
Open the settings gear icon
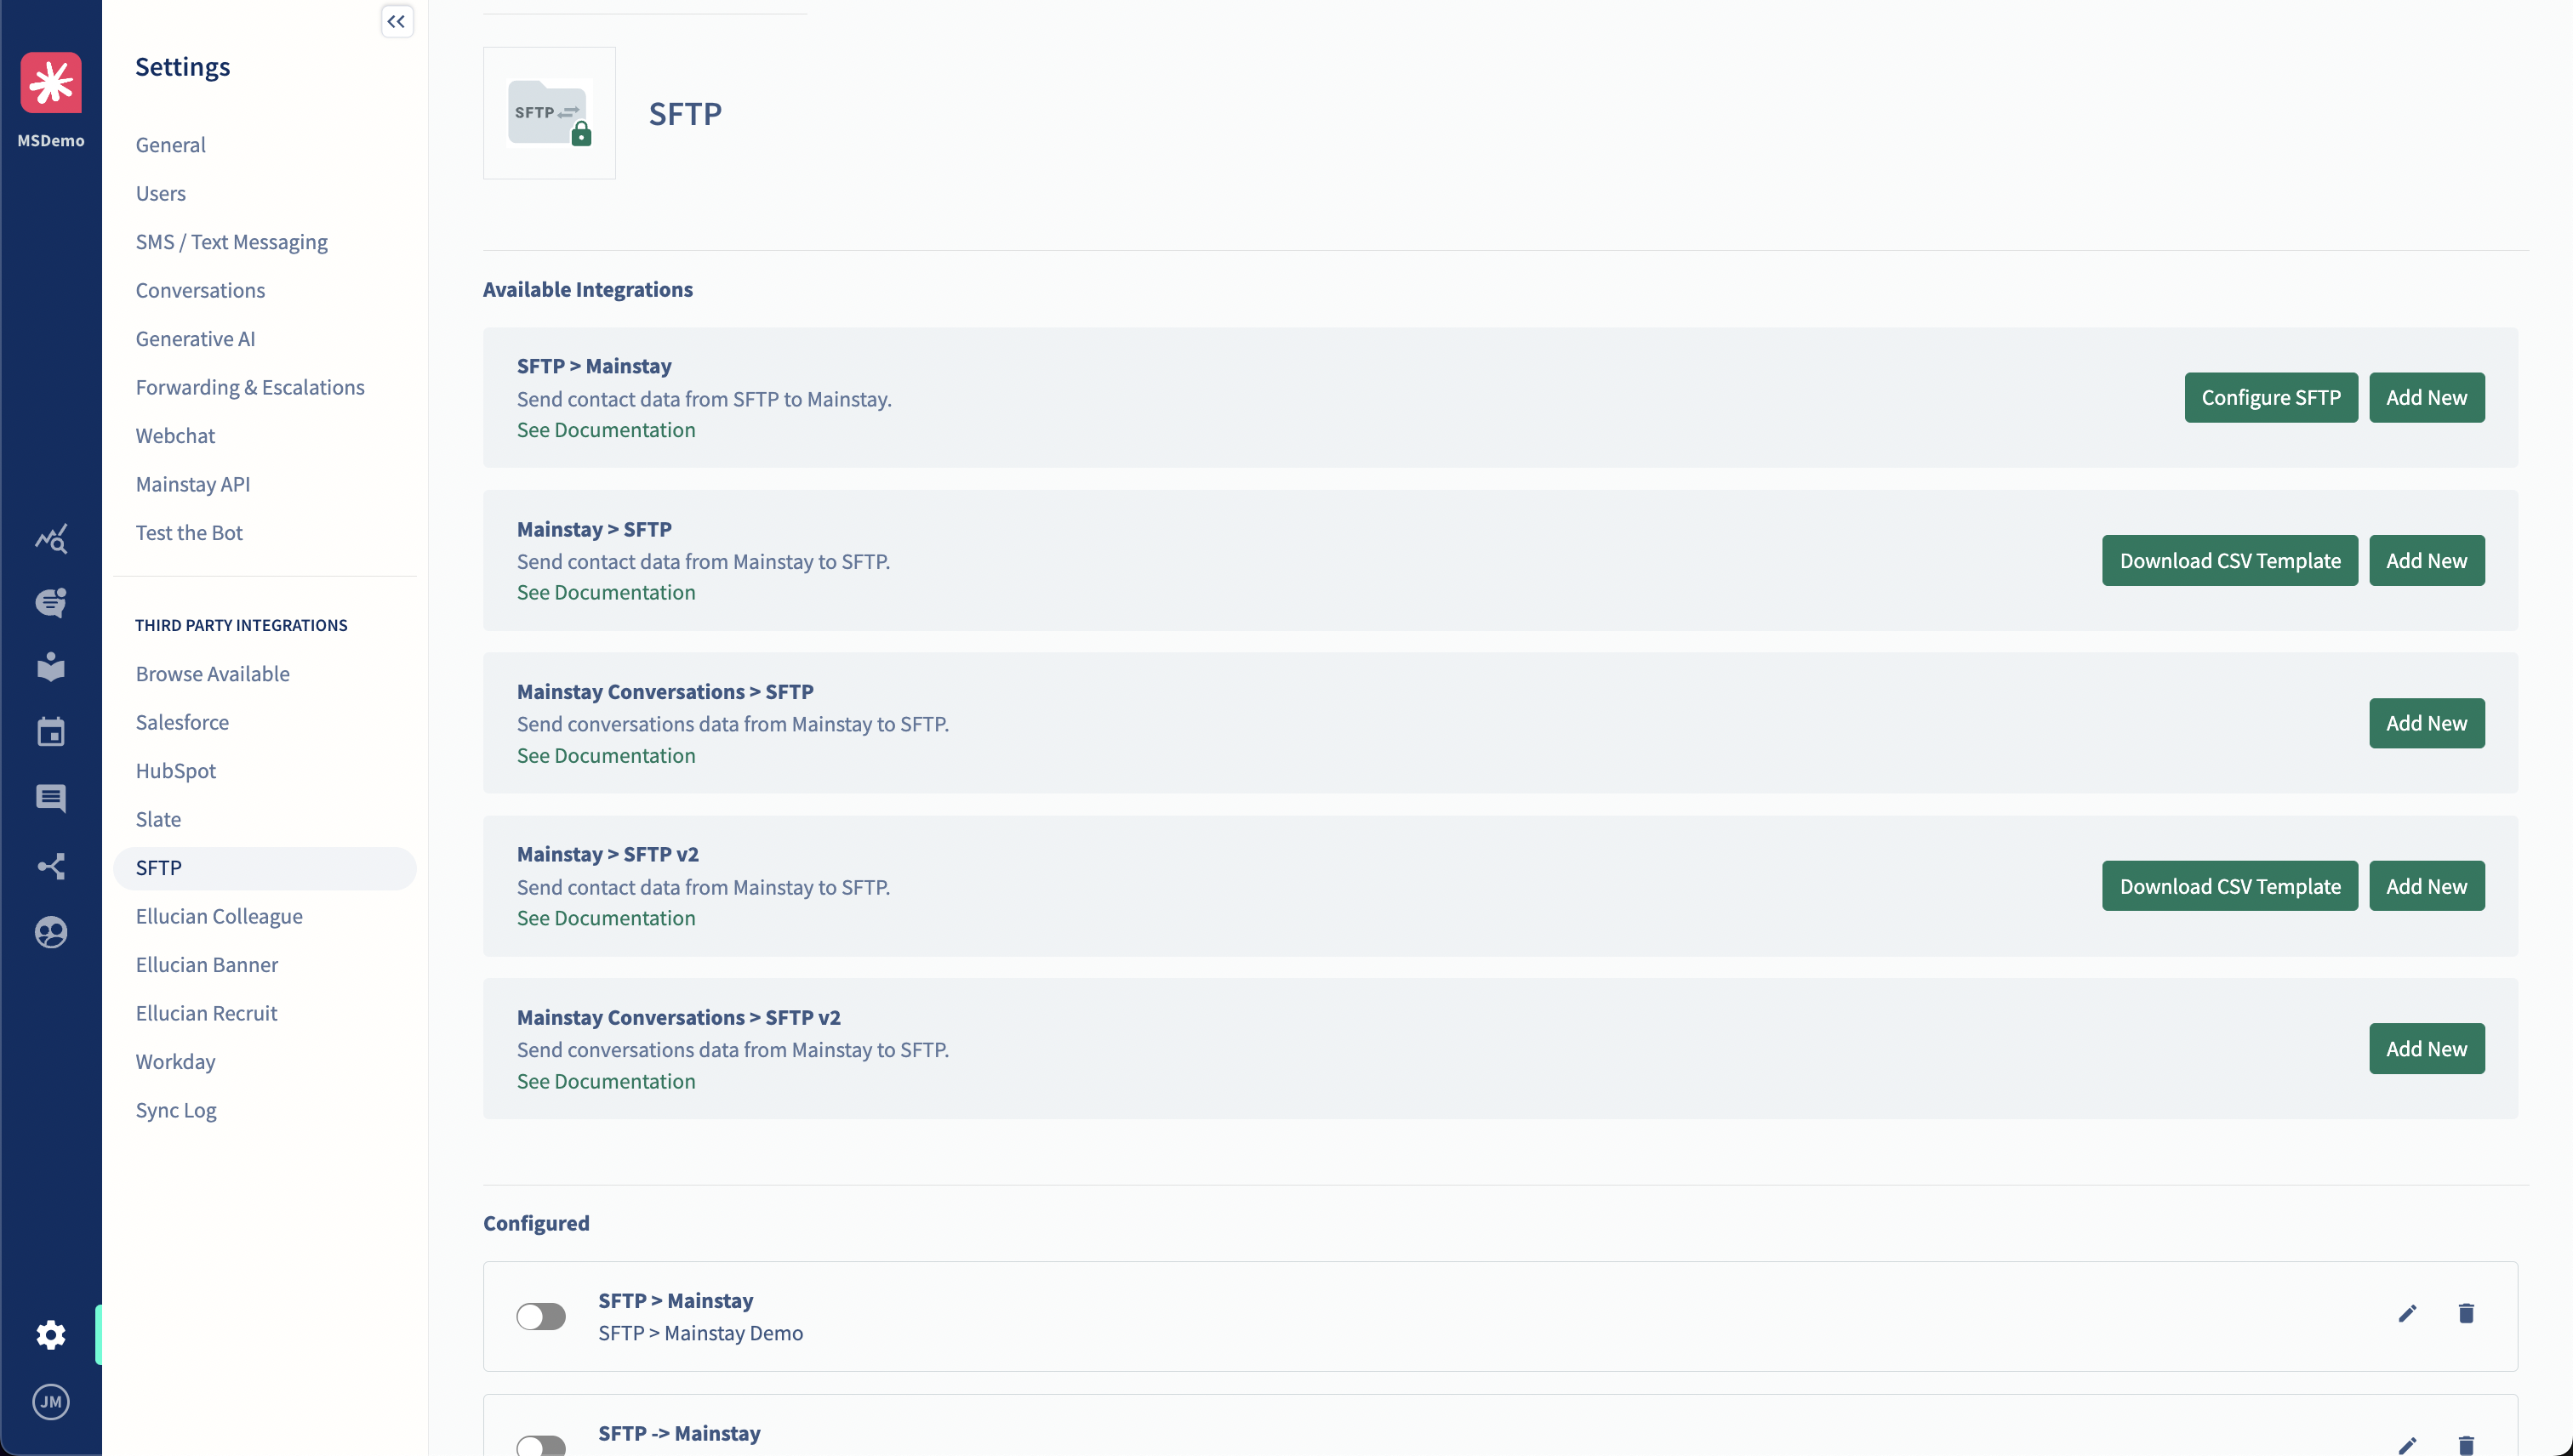51,1335
